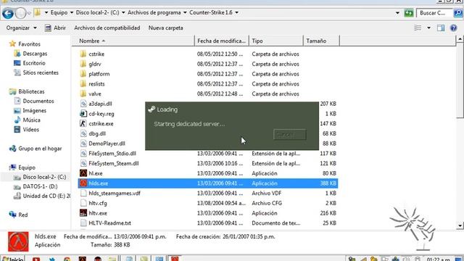Show the preview pane icon

coord(441,28)
